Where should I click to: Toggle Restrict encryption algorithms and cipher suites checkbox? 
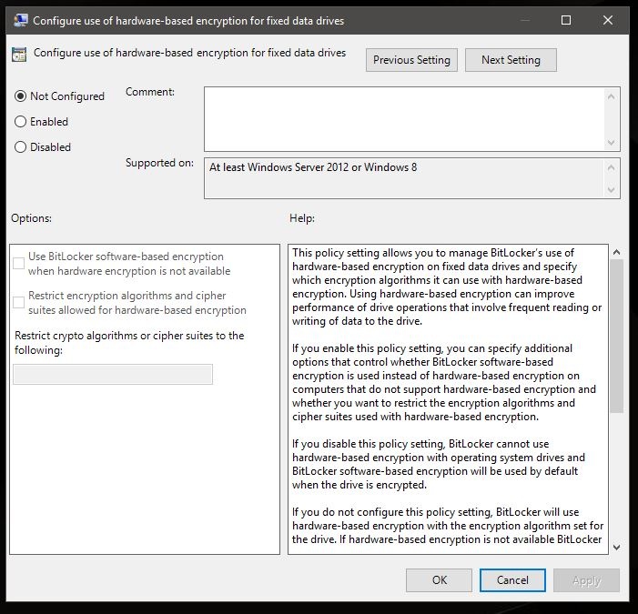pos(19,303)
